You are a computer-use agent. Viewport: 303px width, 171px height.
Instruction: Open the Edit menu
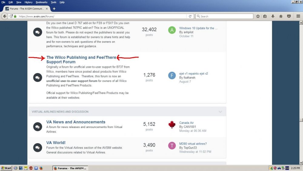[x=11, y=2]
